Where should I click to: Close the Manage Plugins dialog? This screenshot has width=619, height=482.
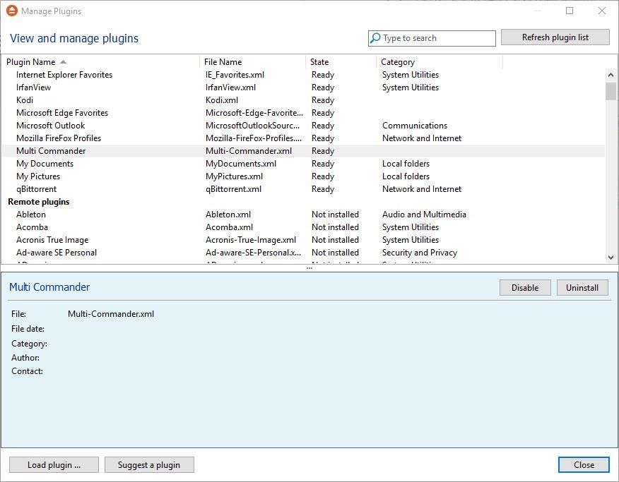pyautogui.click(x=584, y=464)
